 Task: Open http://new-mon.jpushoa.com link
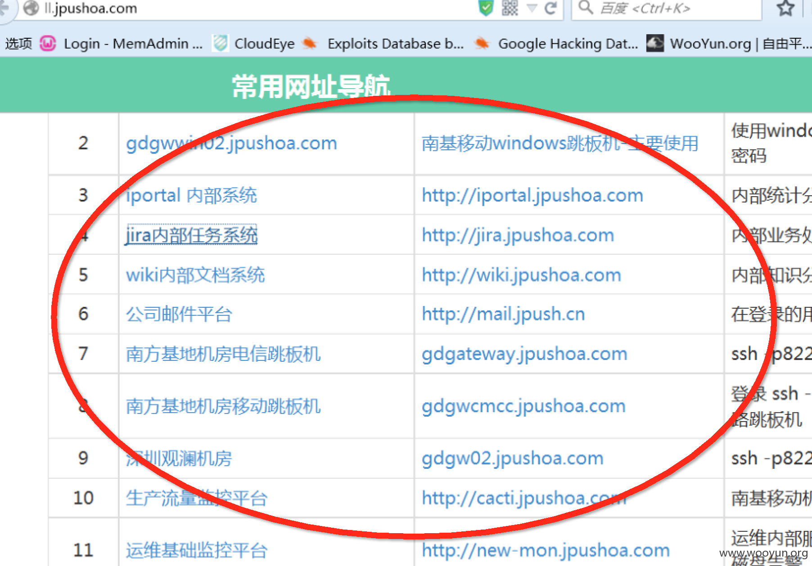pyautogui.click(x=546, y=550)
